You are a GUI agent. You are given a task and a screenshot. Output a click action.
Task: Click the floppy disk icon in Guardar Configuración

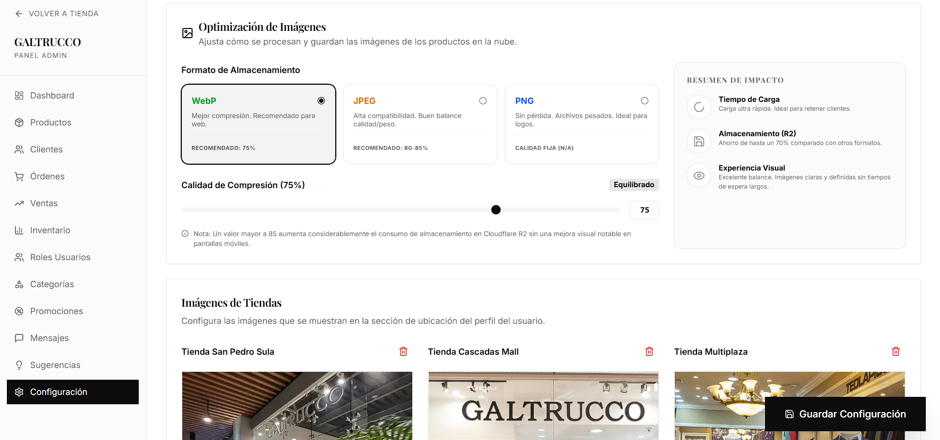[x=790, y=414]
